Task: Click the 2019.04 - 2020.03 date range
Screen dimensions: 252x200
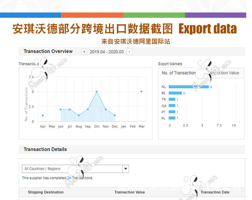Action: coord(107,52)
